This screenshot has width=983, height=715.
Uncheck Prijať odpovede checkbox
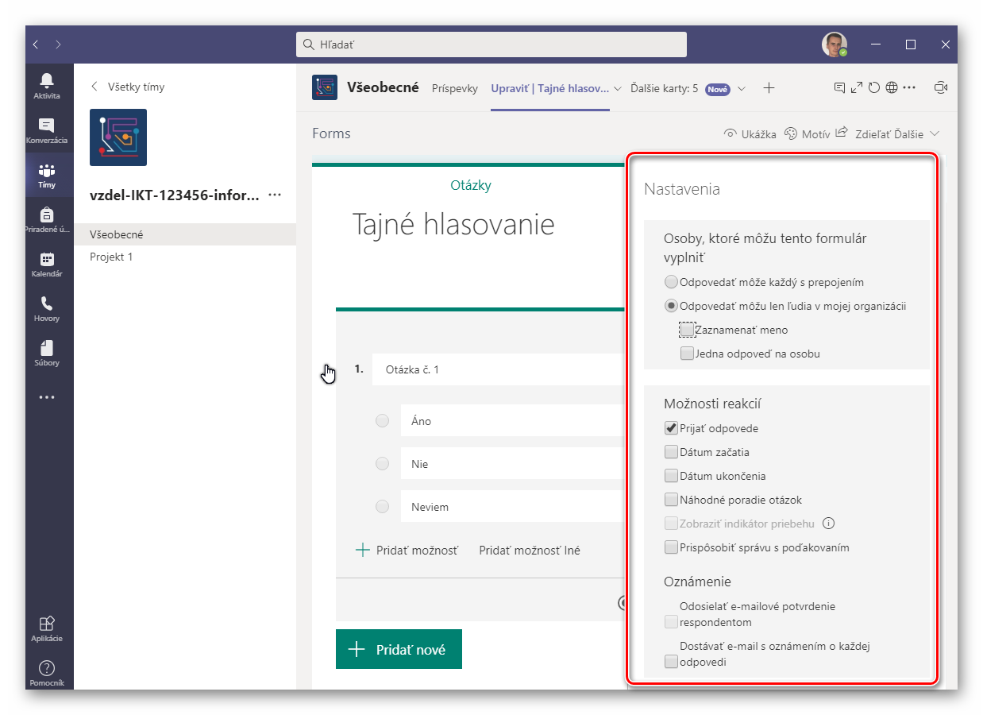(x=671, y=429)
